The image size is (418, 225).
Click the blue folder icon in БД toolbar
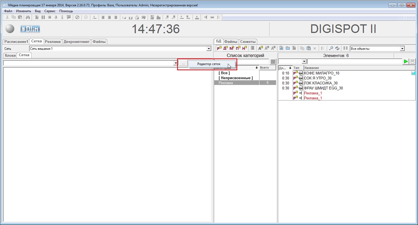[x=288, y=48]
